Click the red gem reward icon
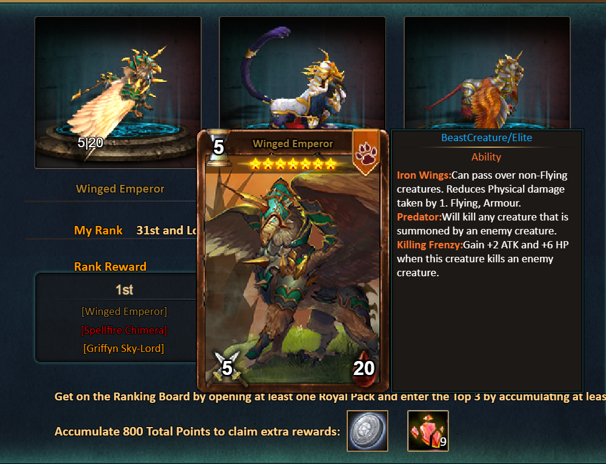 [428, 431]
